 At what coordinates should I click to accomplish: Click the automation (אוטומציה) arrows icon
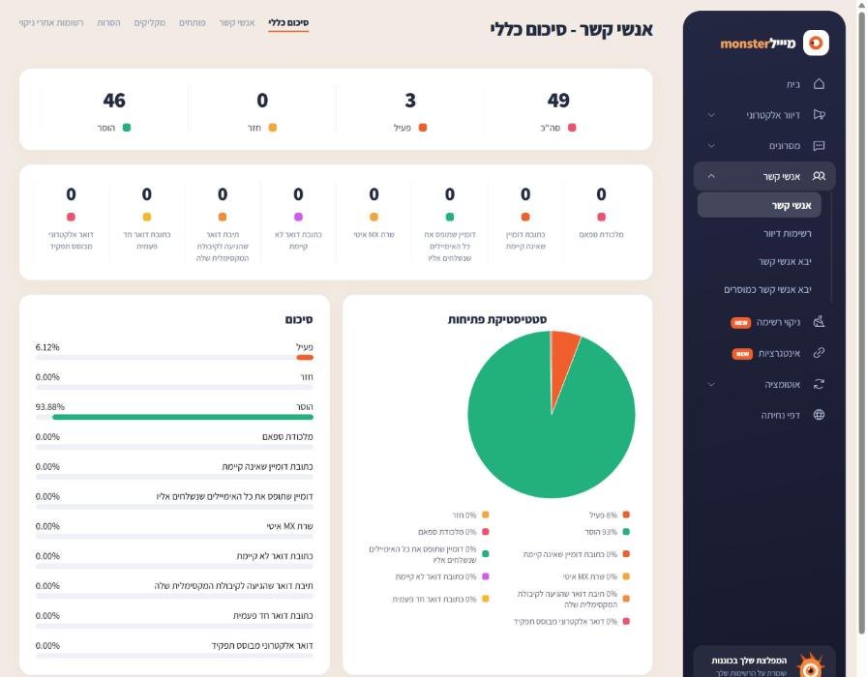pos(819,384)
